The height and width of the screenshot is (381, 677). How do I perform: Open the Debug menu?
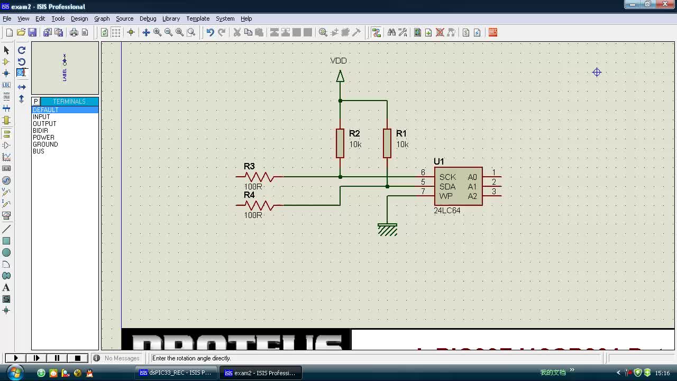tap(148, 19)
